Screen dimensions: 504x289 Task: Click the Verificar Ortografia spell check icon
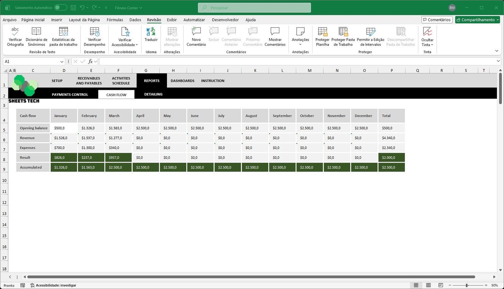[15, 32]
